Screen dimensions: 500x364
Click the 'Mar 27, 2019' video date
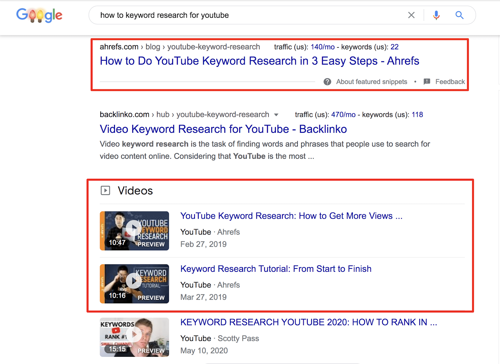point(203,297)
